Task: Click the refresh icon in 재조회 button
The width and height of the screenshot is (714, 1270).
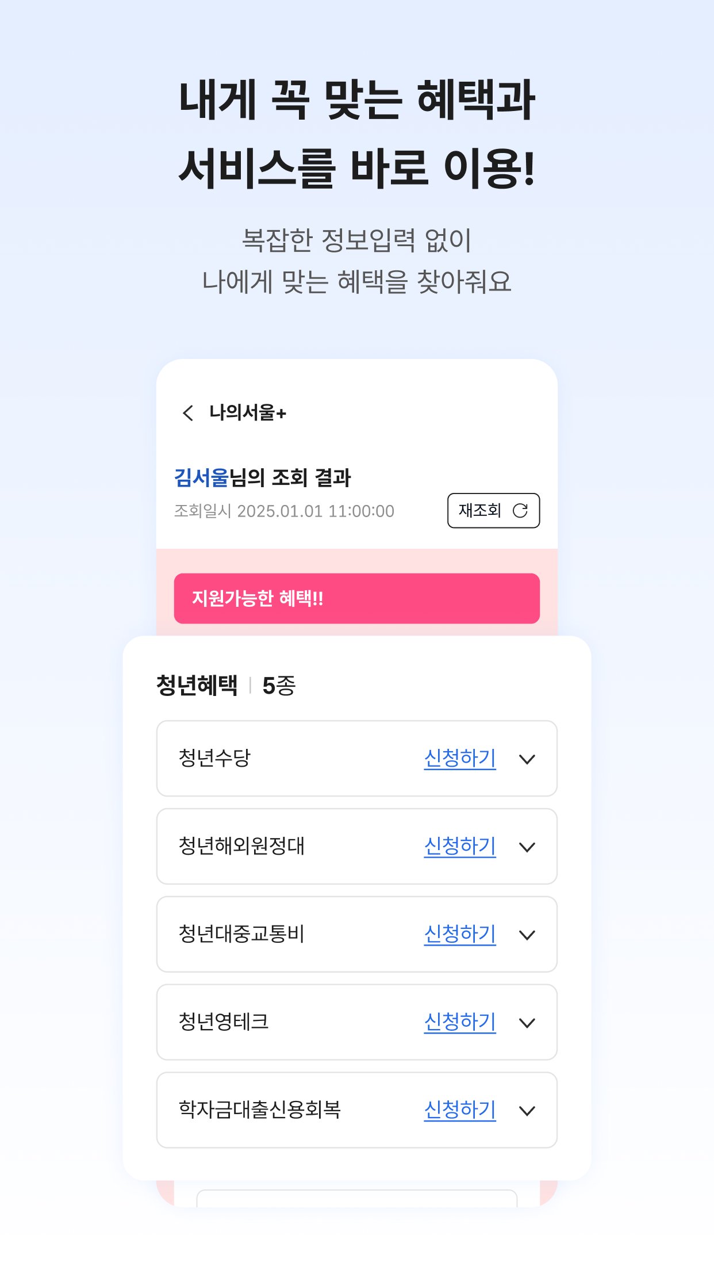Action: [520, 511]
